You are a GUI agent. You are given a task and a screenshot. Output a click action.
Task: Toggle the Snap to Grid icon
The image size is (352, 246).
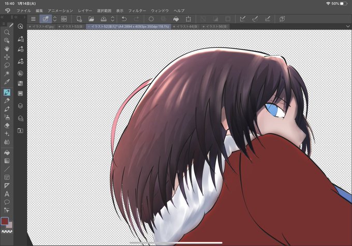tap(268, 19)
